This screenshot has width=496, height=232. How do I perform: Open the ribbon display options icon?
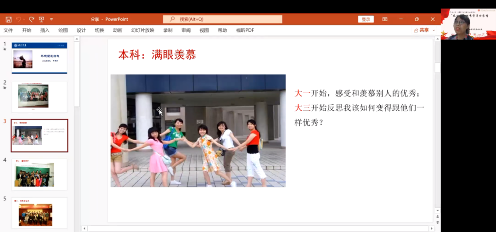(x=385, y=19)
